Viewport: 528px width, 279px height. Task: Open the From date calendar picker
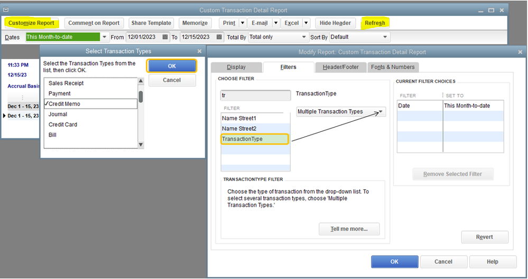coord(165,37)
